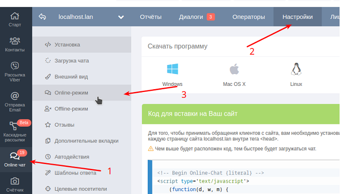This screenshot has width=342, height=194.
Task: Click the Диалоги badge showing 3
Action: point(210,17)
